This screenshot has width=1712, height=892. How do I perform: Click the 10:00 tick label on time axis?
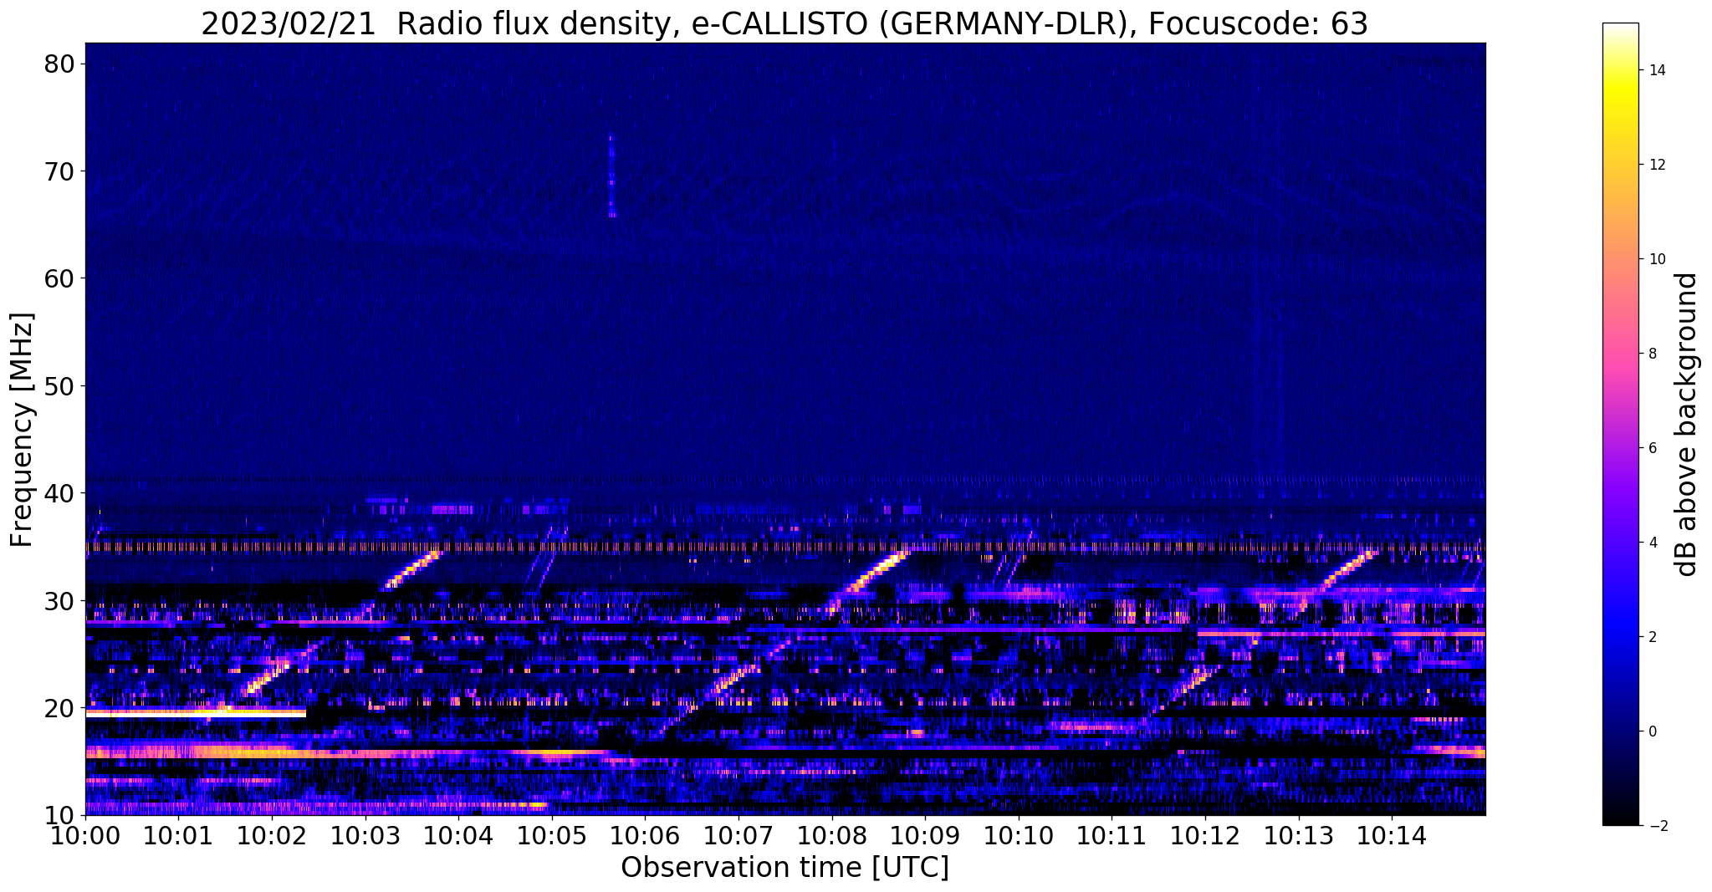point(86,835)
